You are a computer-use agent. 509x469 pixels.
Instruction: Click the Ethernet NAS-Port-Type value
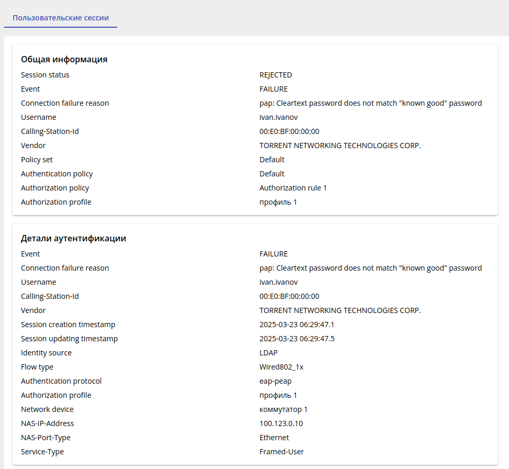(274, 438)
